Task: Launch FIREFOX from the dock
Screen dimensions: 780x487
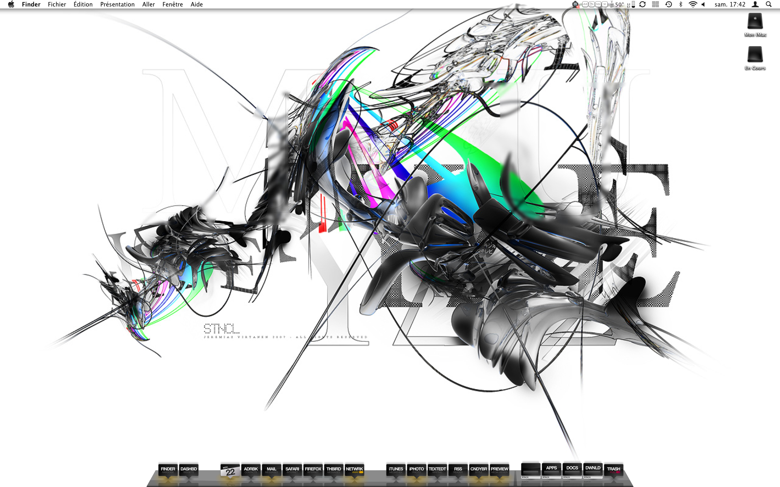Action: 313,470
